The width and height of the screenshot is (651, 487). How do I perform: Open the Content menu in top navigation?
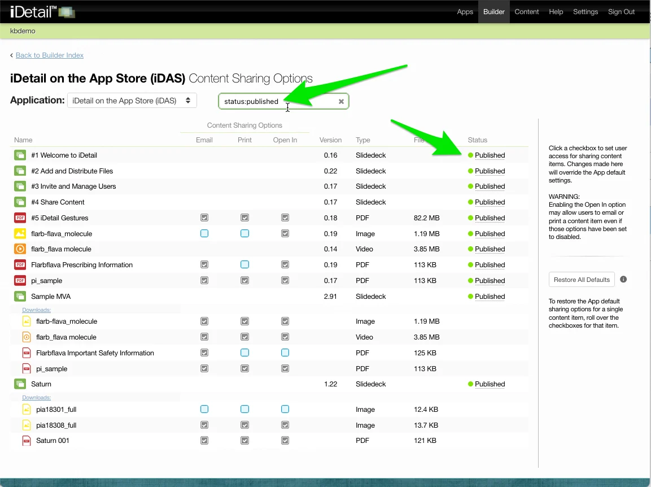click(526, 12)
